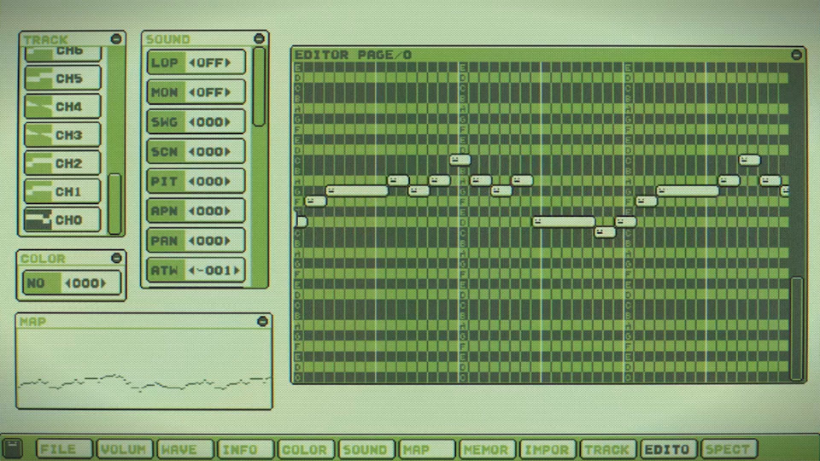820x461 pixels.
Task: Collapse the EDITOR PAGE panel round button
Action: [x=796, y=55]
